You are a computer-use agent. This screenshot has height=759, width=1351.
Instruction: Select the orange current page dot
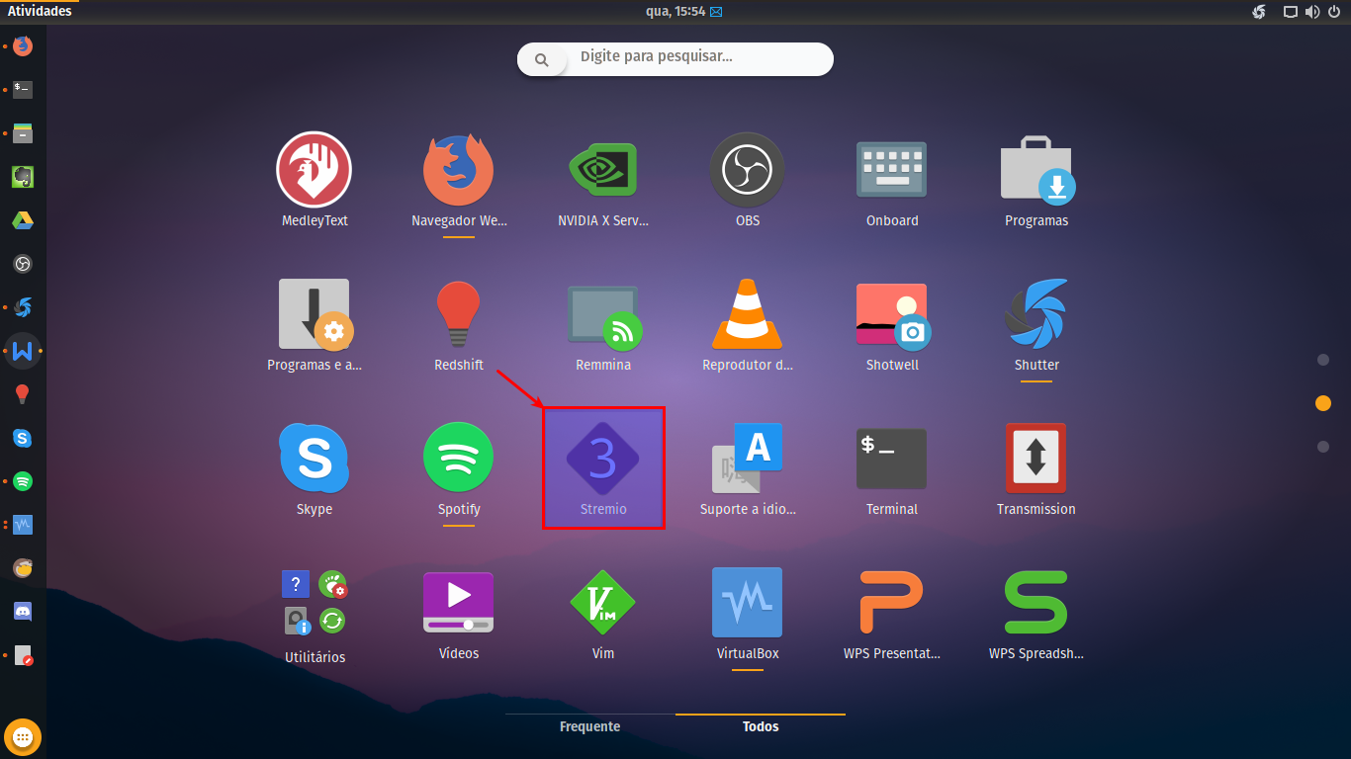1323,403
